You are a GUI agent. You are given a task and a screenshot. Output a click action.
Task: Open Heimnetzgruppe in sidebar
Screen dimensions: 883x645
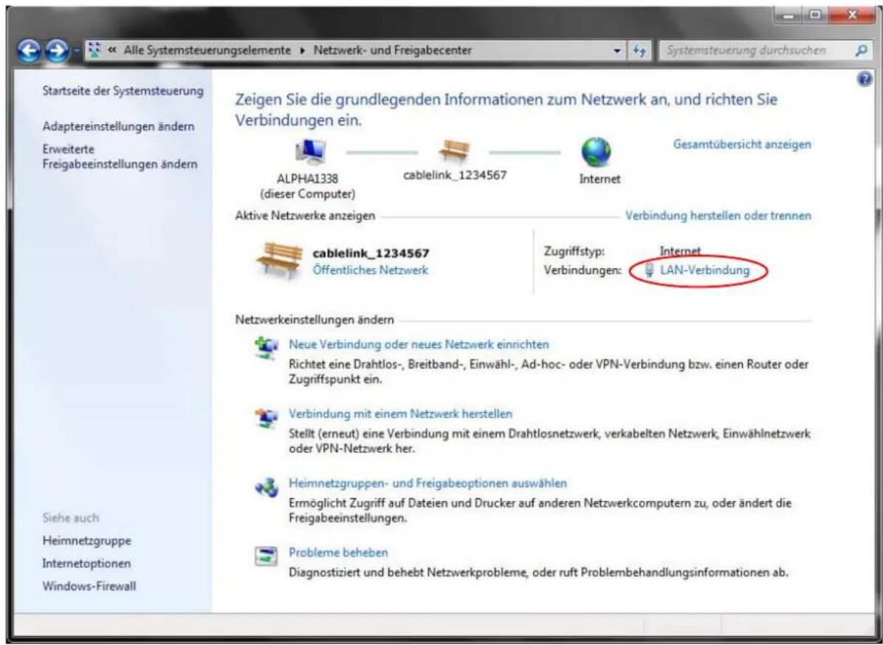click(x=86, y=541)
